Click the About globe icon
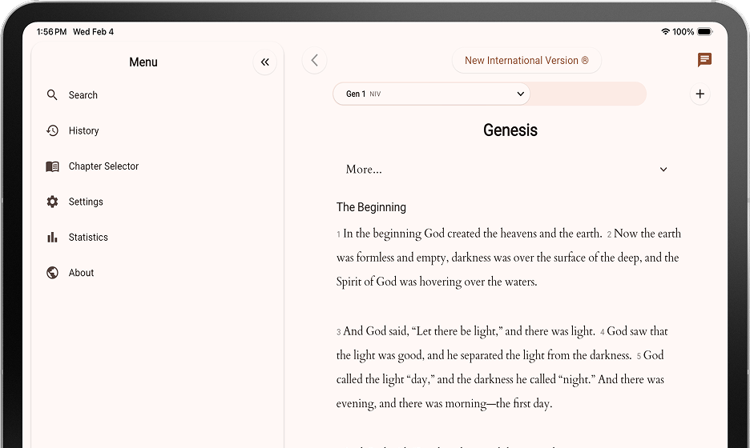 coord(52,273)
